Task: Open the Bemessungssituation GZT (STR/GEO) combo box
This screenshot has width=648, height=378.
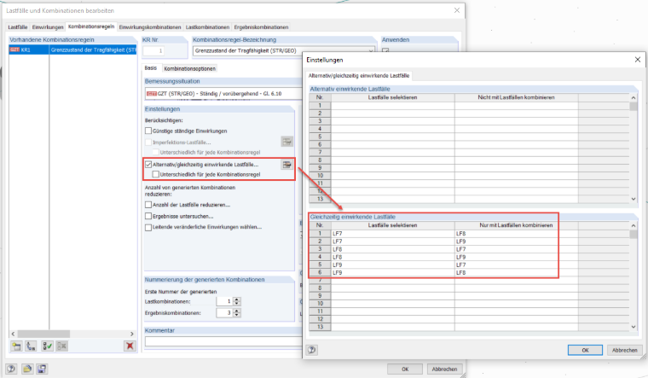Action: click(223, 94)
